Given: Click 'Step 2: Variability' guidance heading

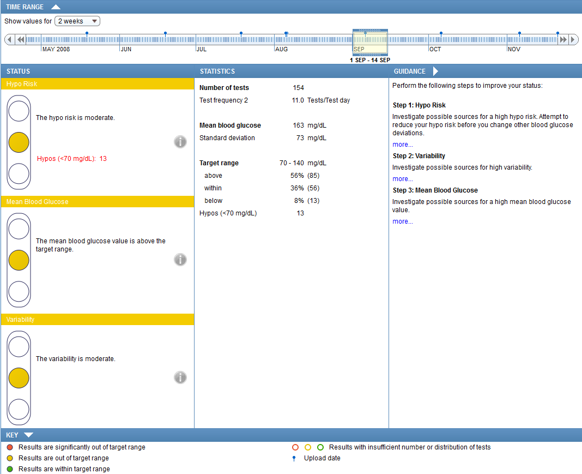Looking at the screenshot, I should (x=419, y=156).
